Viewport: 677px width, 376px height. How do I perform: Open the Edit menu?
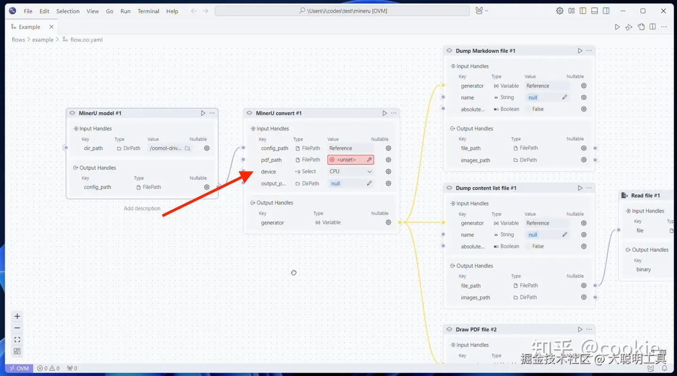pyautogui.click(x=44, y=11)
